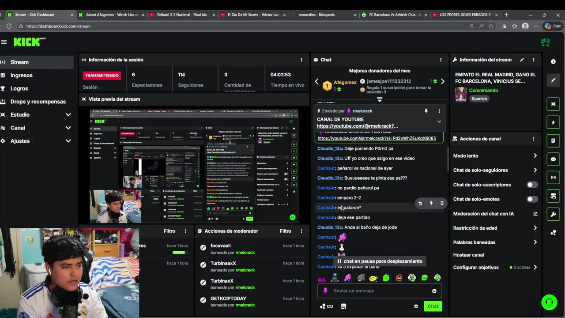This screenshot has height=318, width=565.
Task: Toggle Chat de solo-emotes switch
Action: (532, 199)
